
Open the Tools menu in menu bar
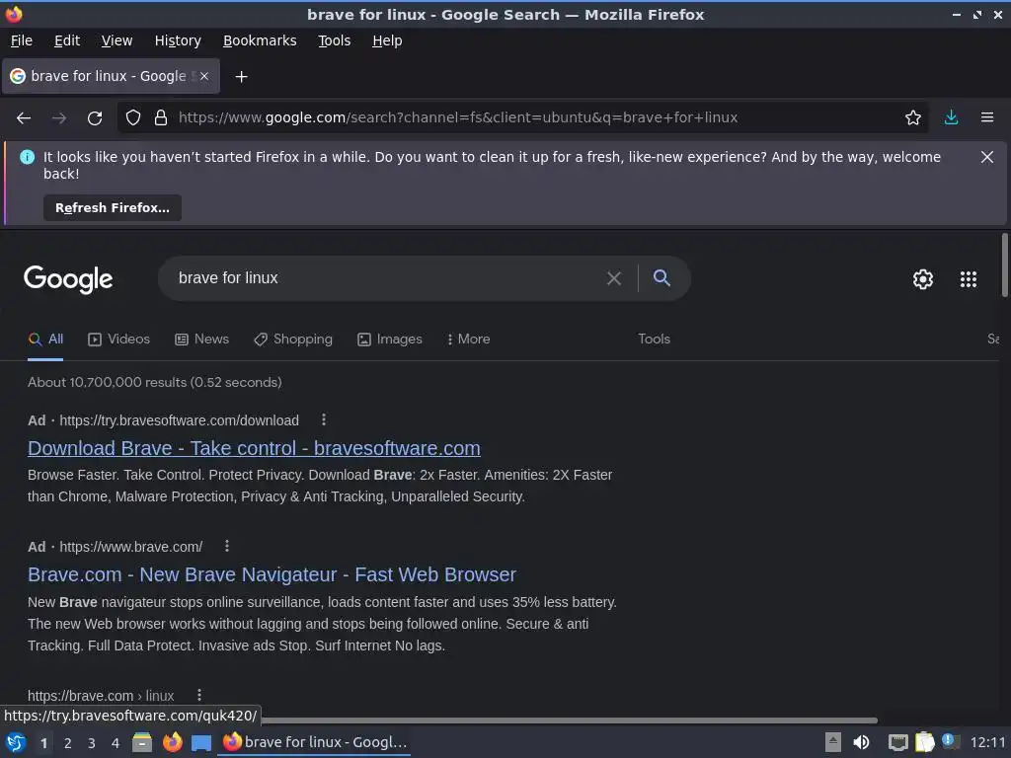click(x=334, y=40)
